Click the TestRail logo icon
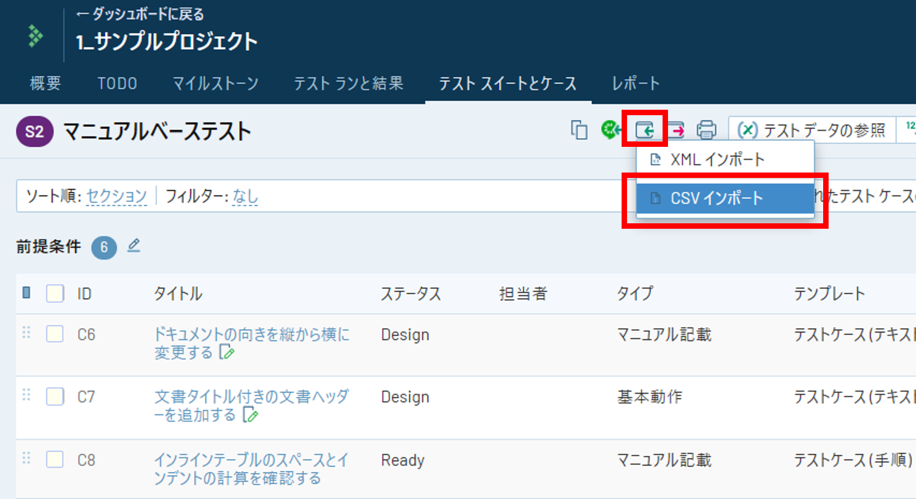 click(x=36, y=36)
